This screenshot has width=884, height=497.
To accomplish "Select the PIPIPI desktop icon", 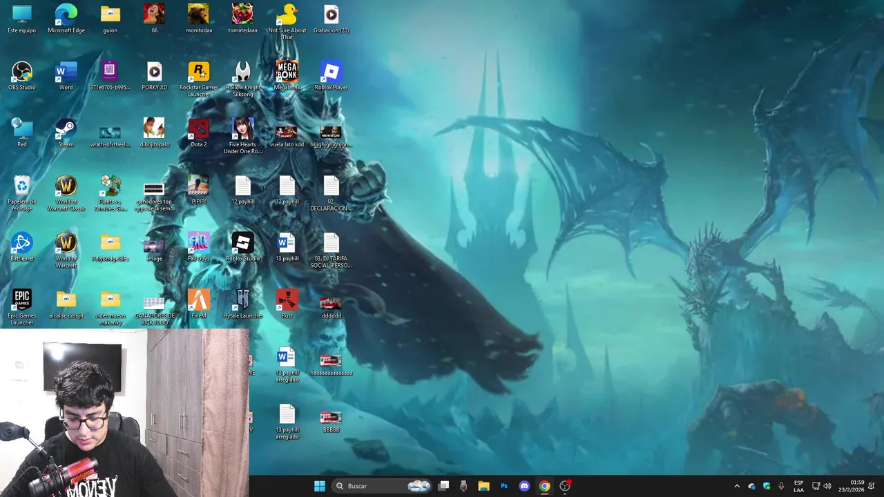I will pyautogui.click(x=199, y=191).
